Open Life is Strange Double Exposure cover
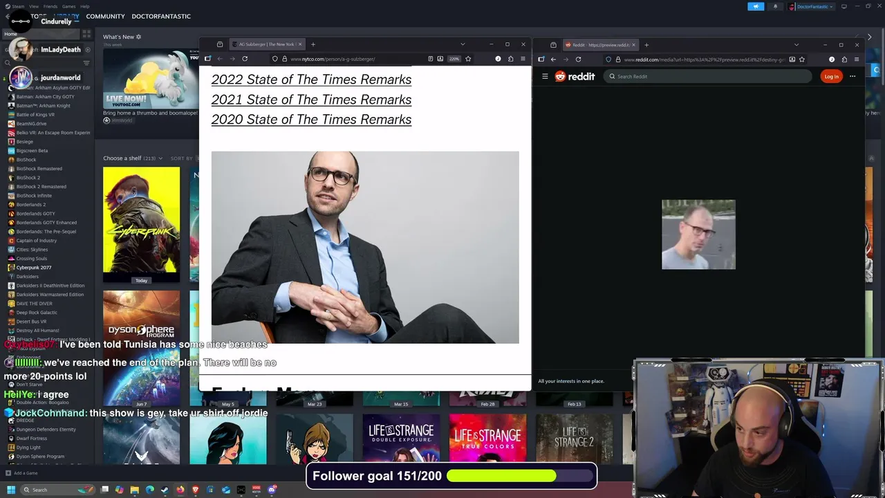Viewport: 885px width, 498px height. click(401, 438)
